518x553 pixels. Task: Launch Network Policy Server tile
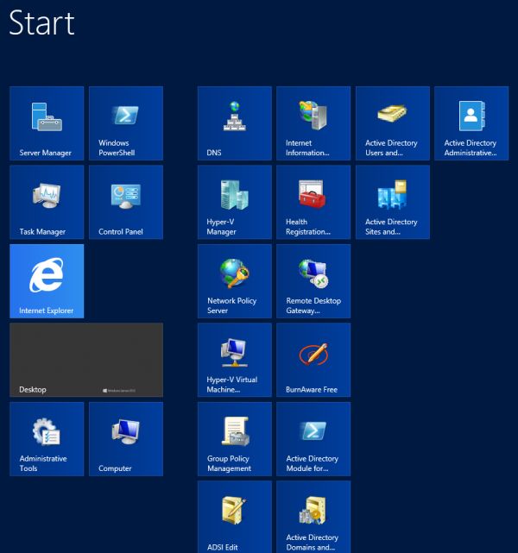pos(235,281)
